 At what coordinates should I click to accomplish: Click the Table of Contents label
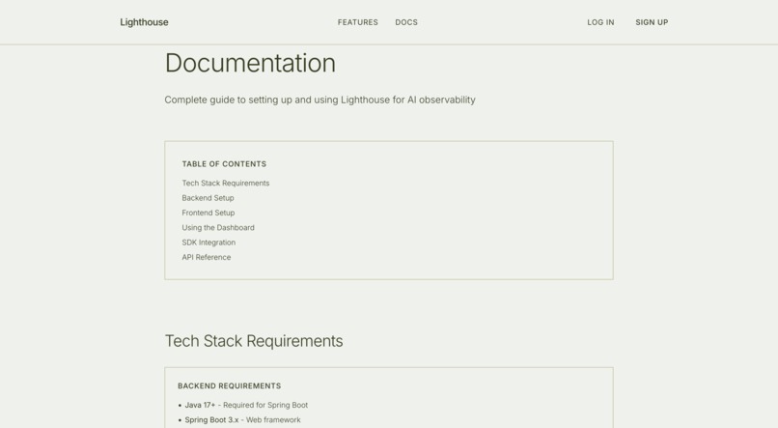pyautogui.click(x=224, y=164)
